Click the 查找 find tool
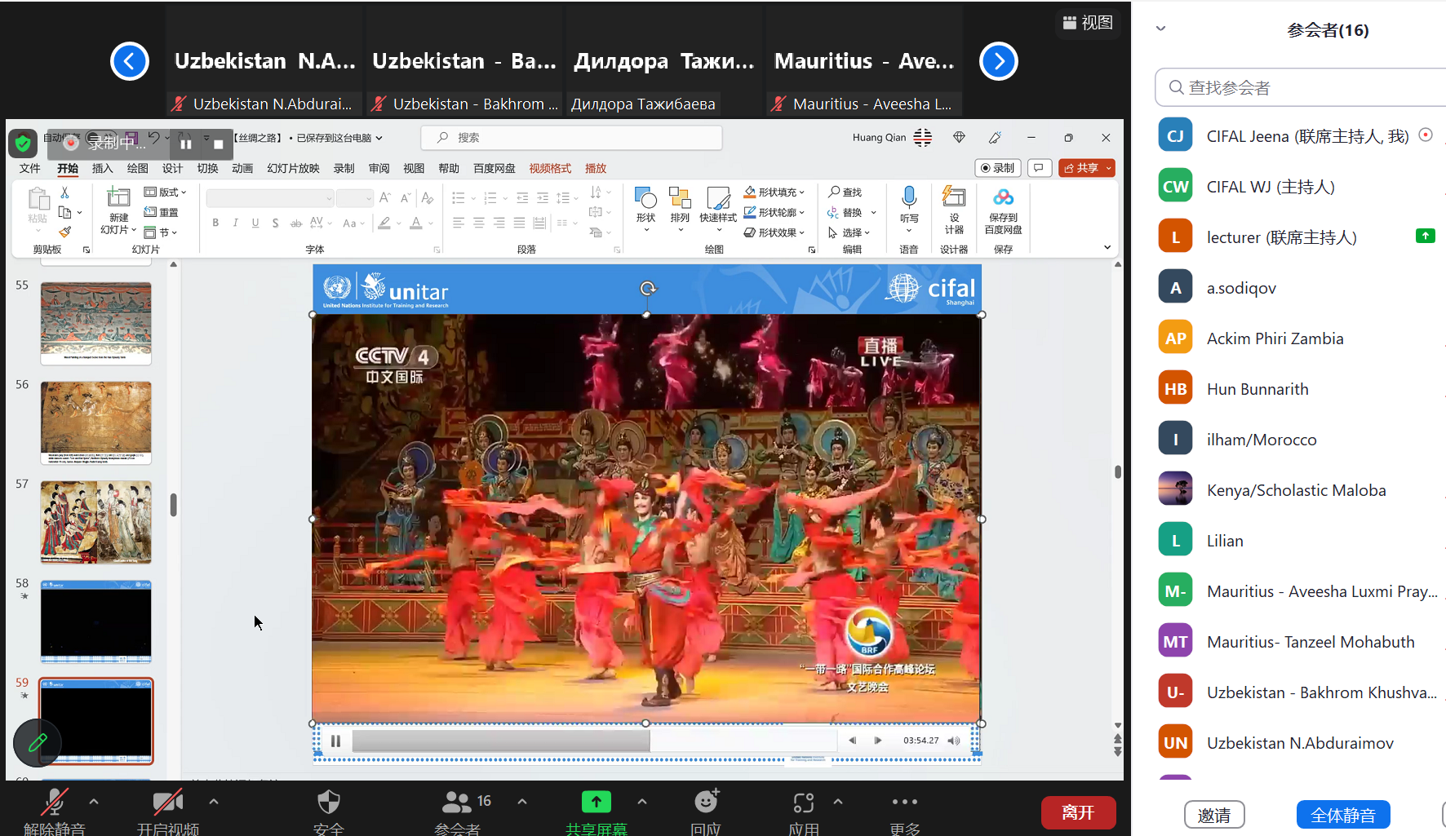 pos(845,192)
